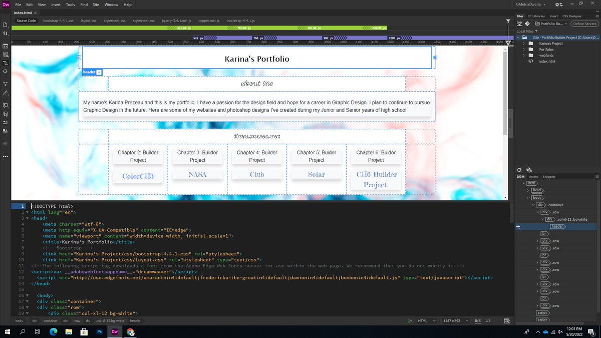Click the crosshair Select Parent Tag icon
Screen dimensions: 601x338
coord(5,72)
